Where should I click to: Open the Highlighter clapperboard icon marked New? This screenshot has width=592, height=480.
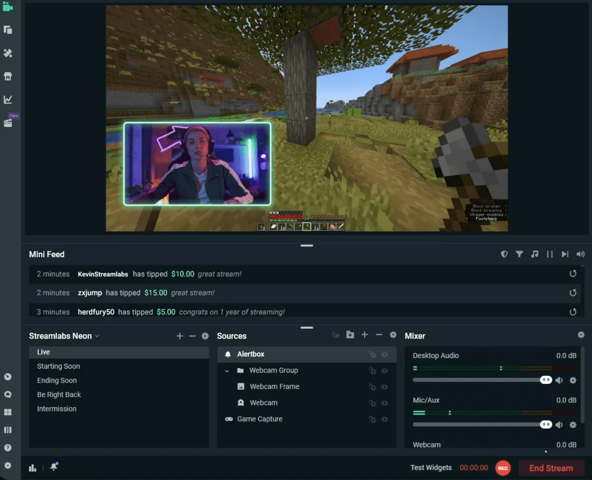point(8,123)
